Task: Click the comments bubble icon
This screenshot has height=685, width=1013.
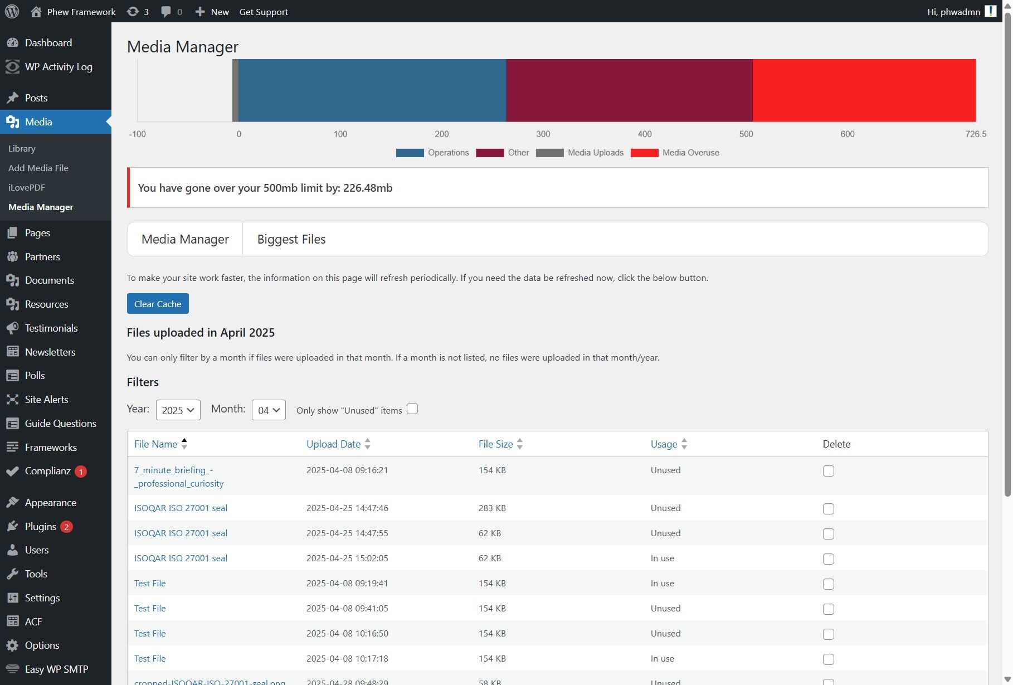Action: [166, 12]
